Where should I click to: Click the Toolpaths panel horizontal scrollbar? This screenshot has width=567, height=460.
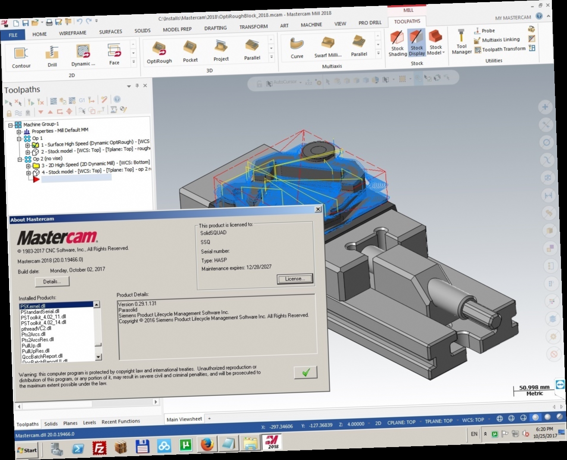pos(88,404)
